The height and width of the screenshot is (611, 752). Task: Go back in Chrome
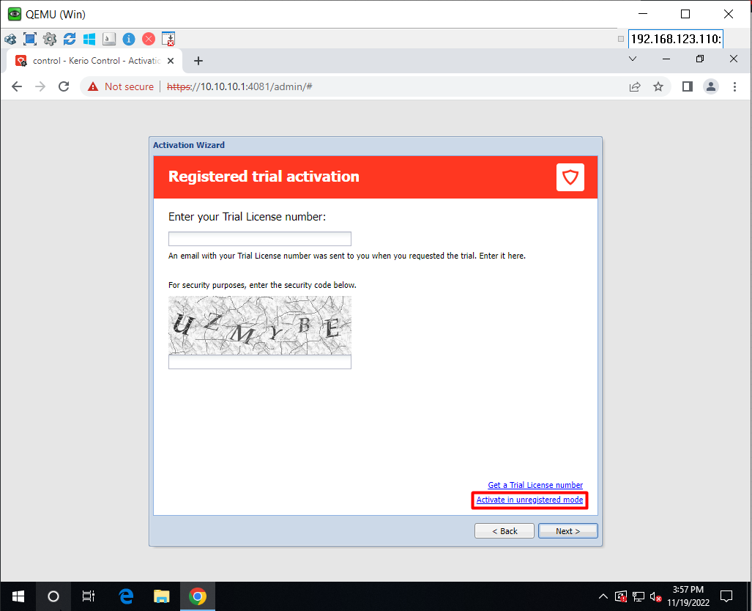click(x=17, y=86)
